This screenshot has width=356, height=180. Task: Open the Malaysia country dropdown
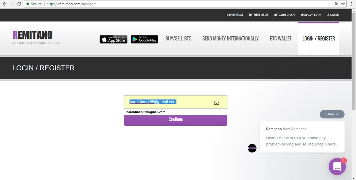[311, 15]
